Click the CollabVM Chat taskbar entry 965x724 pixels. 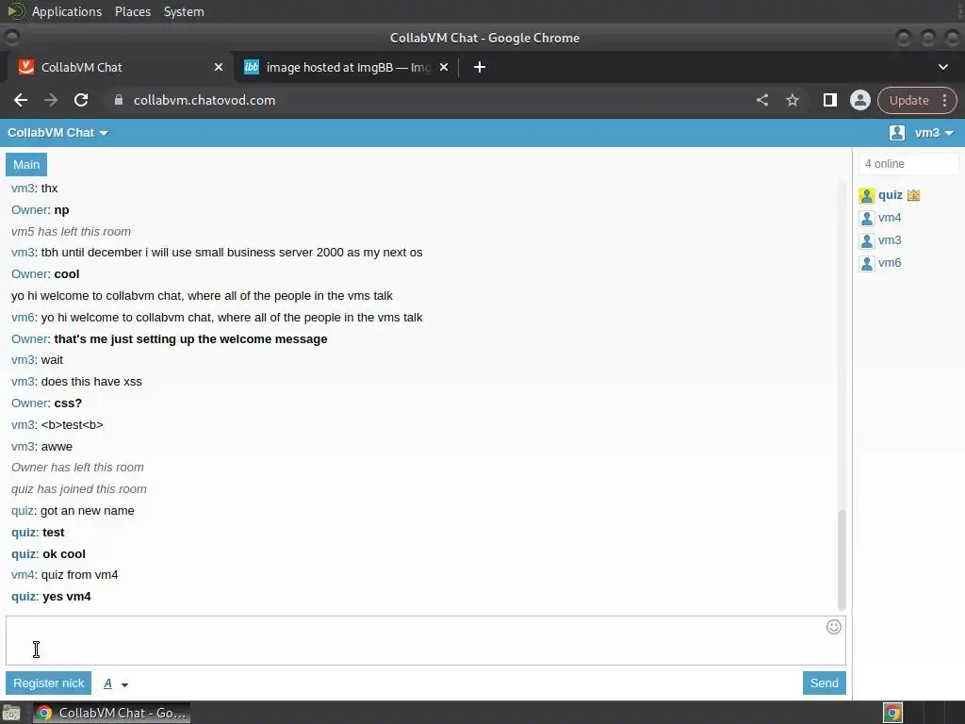[111, 713]
